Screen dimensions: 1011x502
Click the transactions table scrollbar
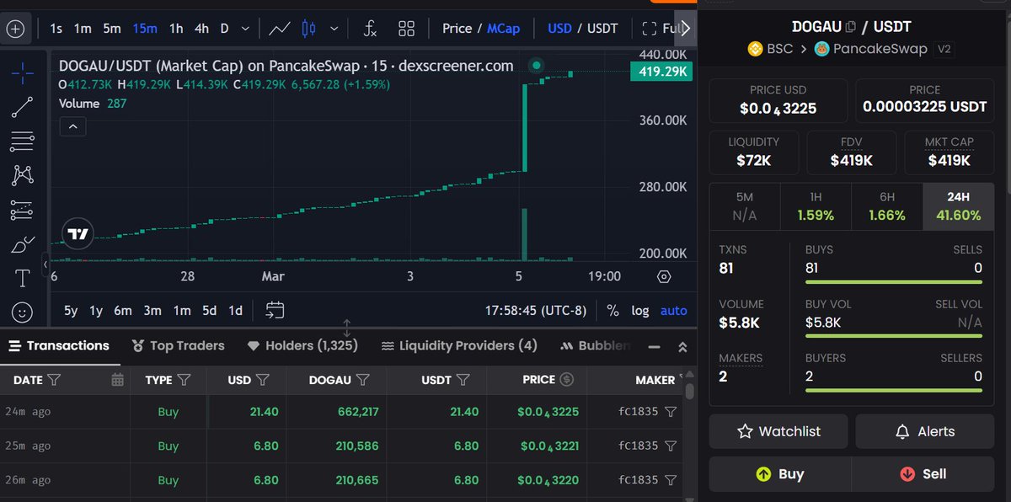pos(689,392)
